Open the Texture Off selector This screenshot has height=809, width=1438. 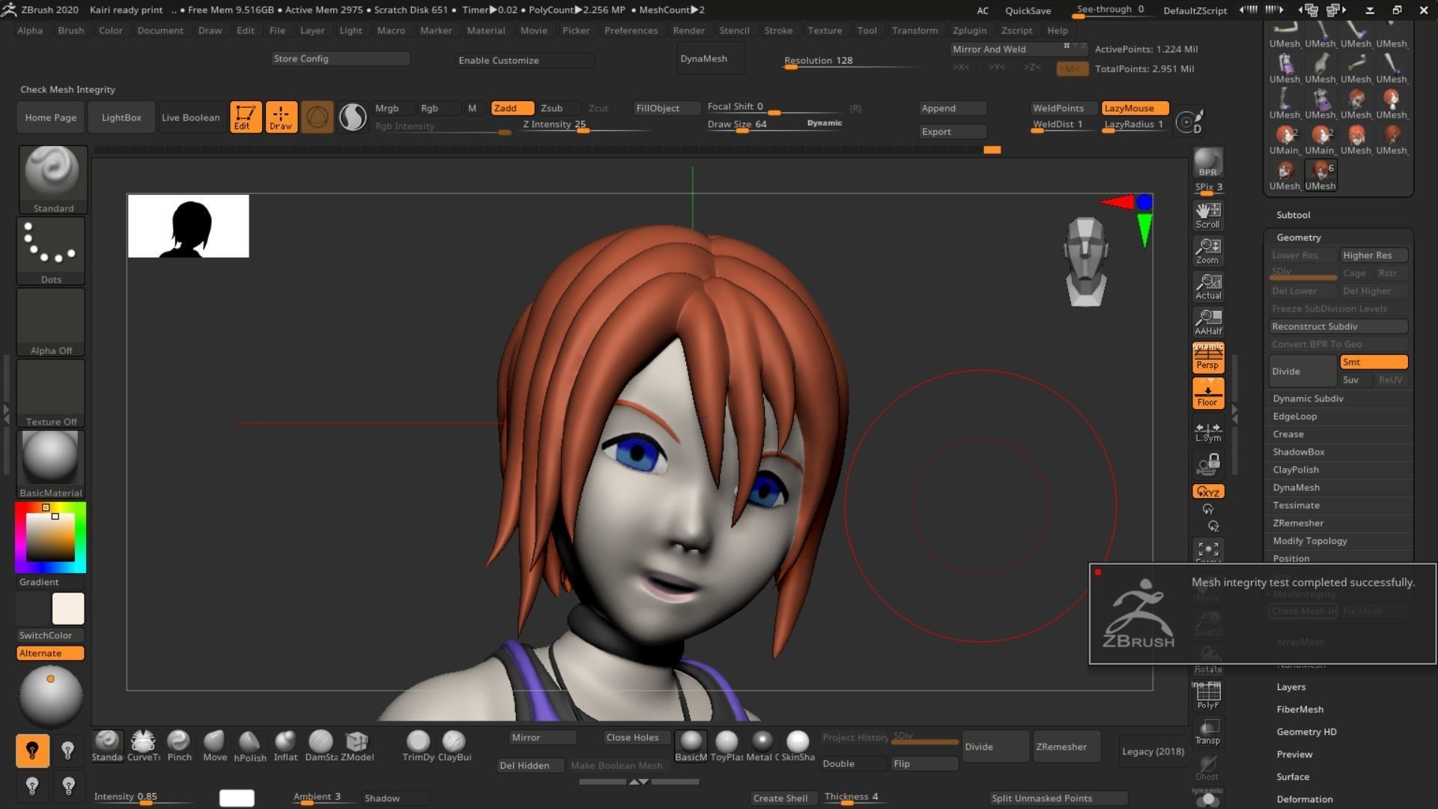[x=51, y=393]
